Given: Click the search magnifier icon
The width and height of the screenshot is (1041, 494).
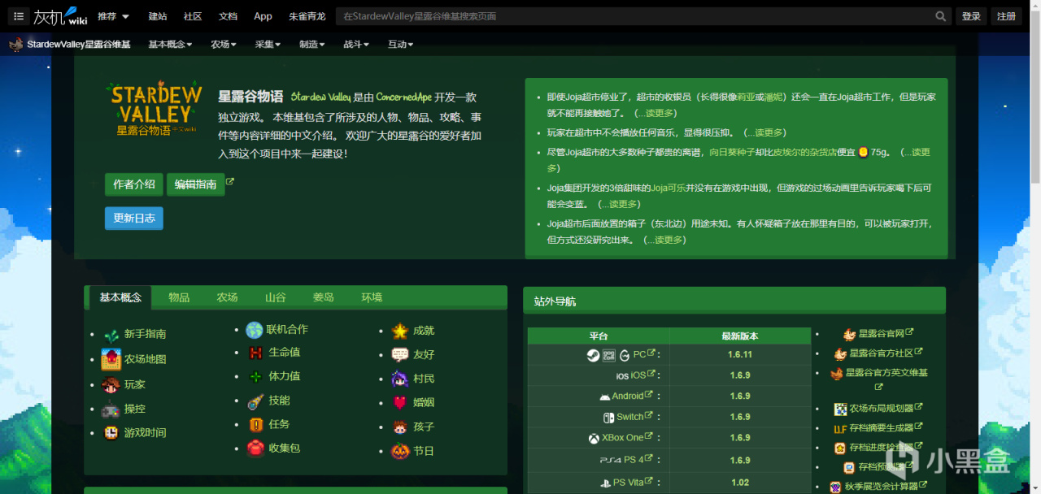Looking at the screenshot, I should tap(941, 16).
